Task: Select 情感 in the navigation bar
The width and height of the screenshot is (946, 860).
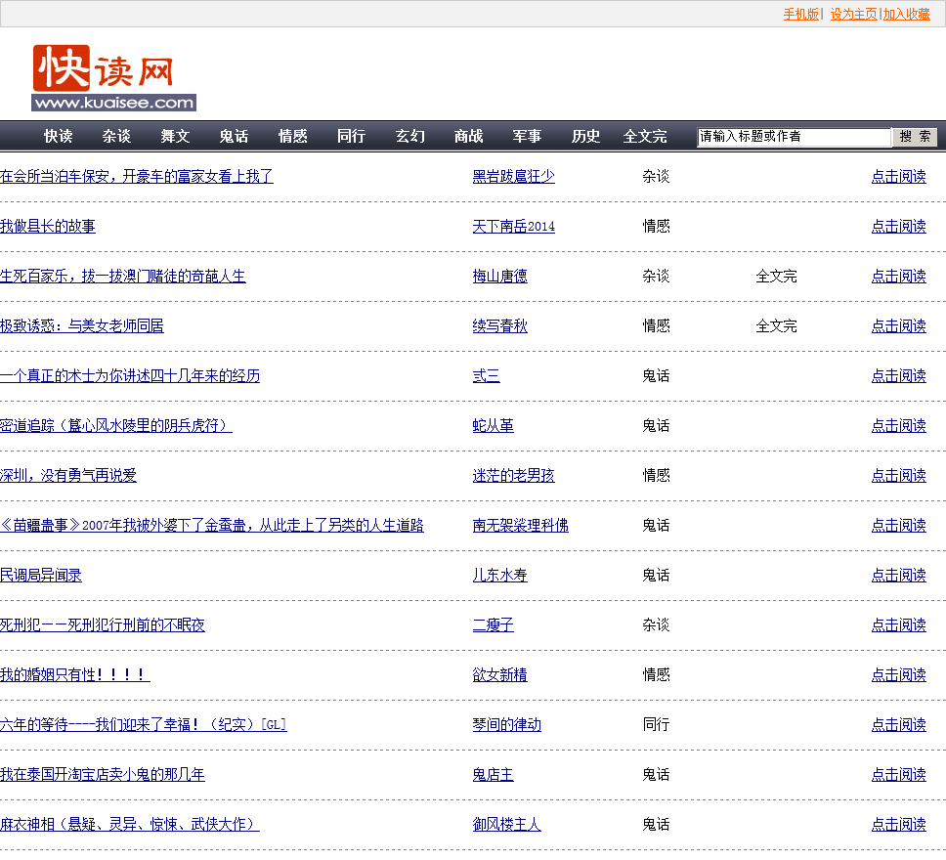Action: point(292,137)
